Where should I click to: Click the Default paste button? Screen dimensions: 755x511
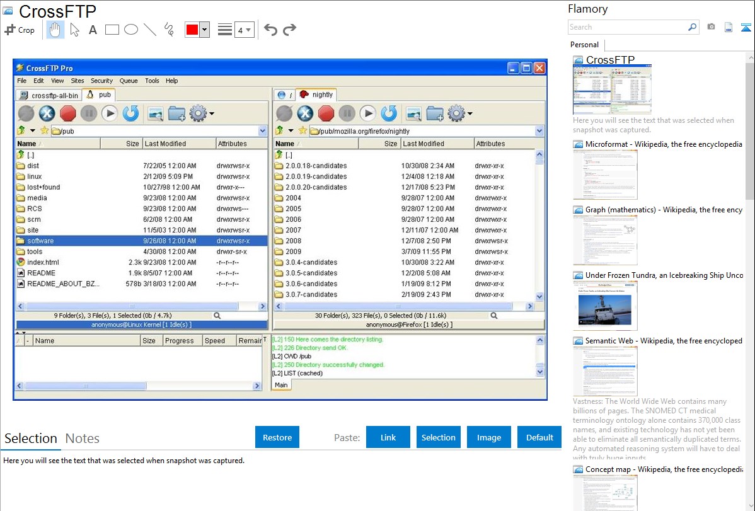[539, 437]
